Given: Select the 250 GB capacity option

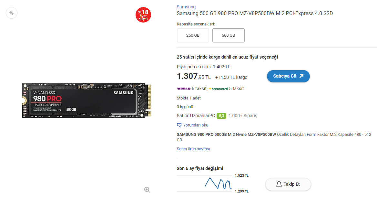Looking at the screenshot, I should [x=193, y=35].
